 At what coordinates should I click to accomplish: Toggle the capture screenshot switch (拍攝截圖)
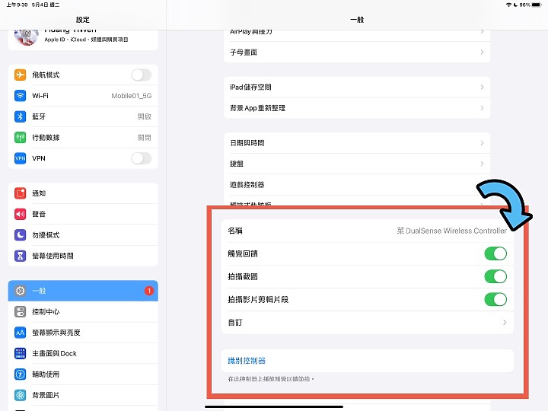[495, 276]
